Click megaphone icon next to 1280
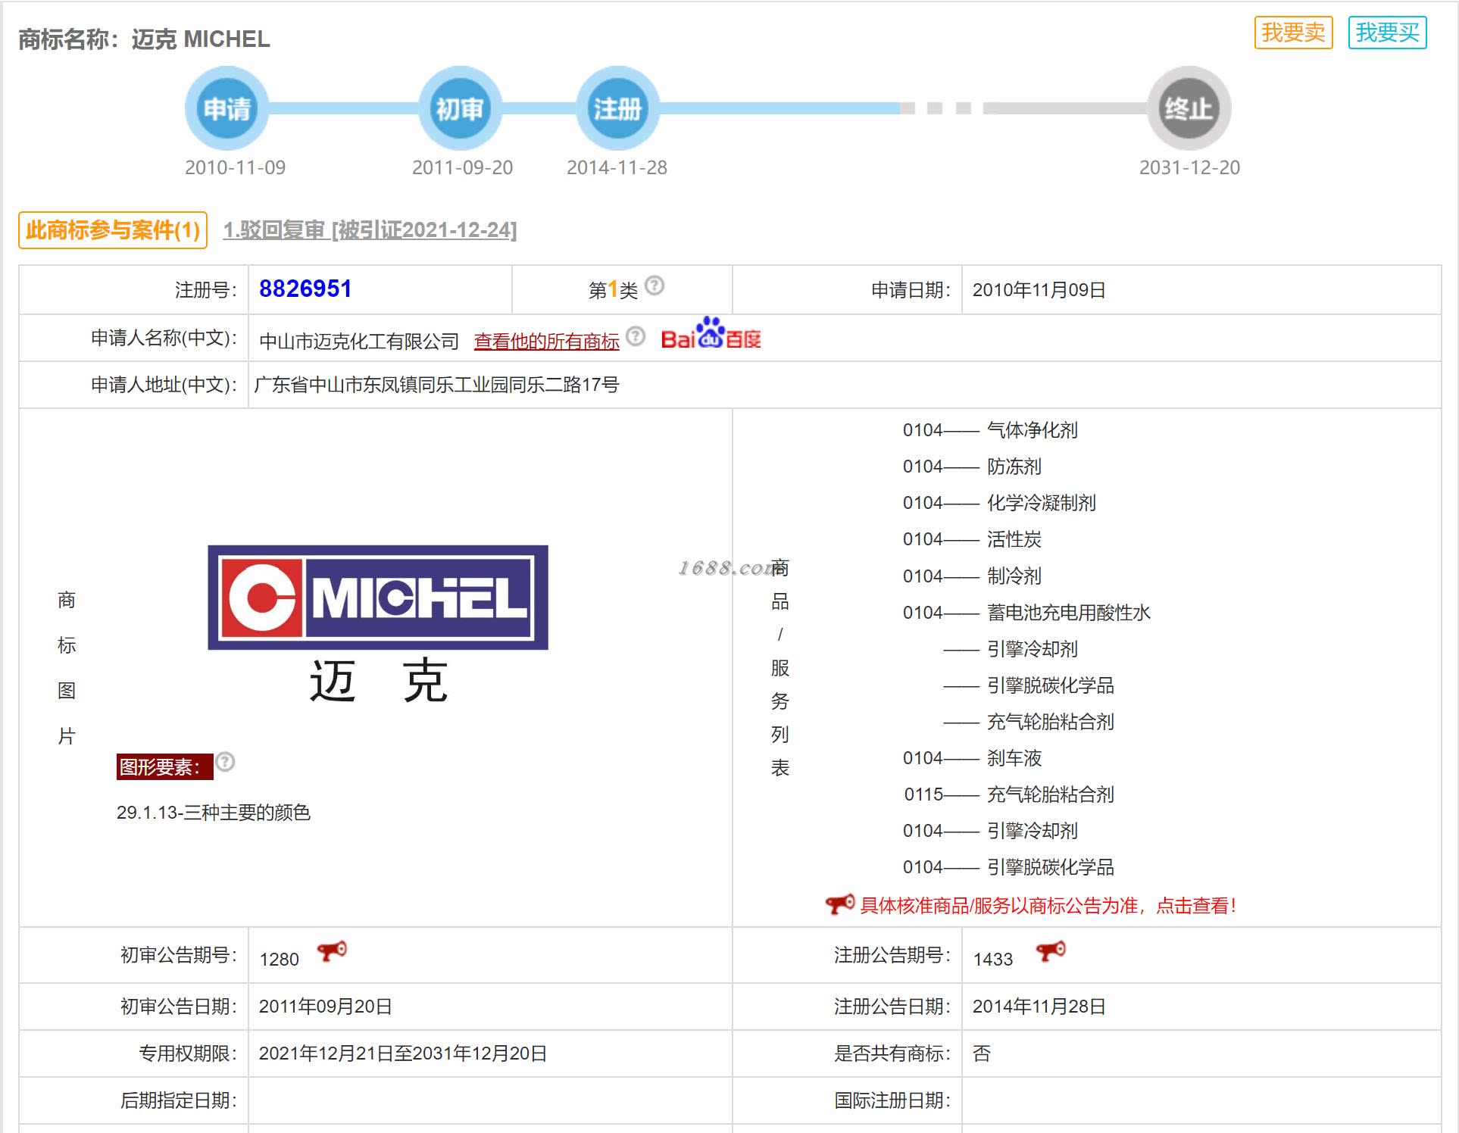The height and width of the screenshot is (1133, 1459). 332,951
